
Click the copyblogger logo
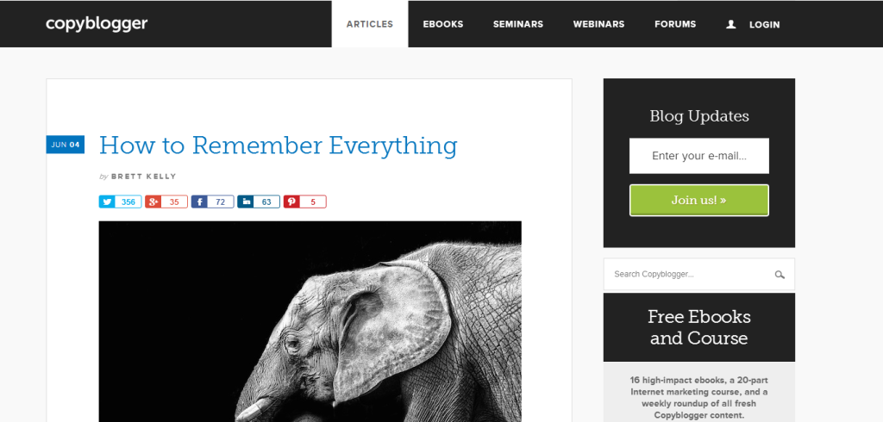point(97,24)
